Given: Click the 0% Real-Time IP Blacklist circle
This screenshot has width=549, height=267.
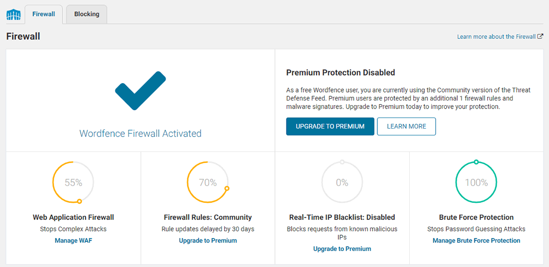Looking at the screenshot, I should point(342,182).
